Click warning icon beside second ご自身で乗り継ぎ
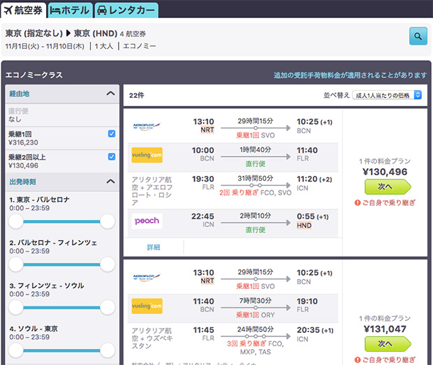This screenshot has width=433, height=365. pyautogui.click(x=358, y=359)
